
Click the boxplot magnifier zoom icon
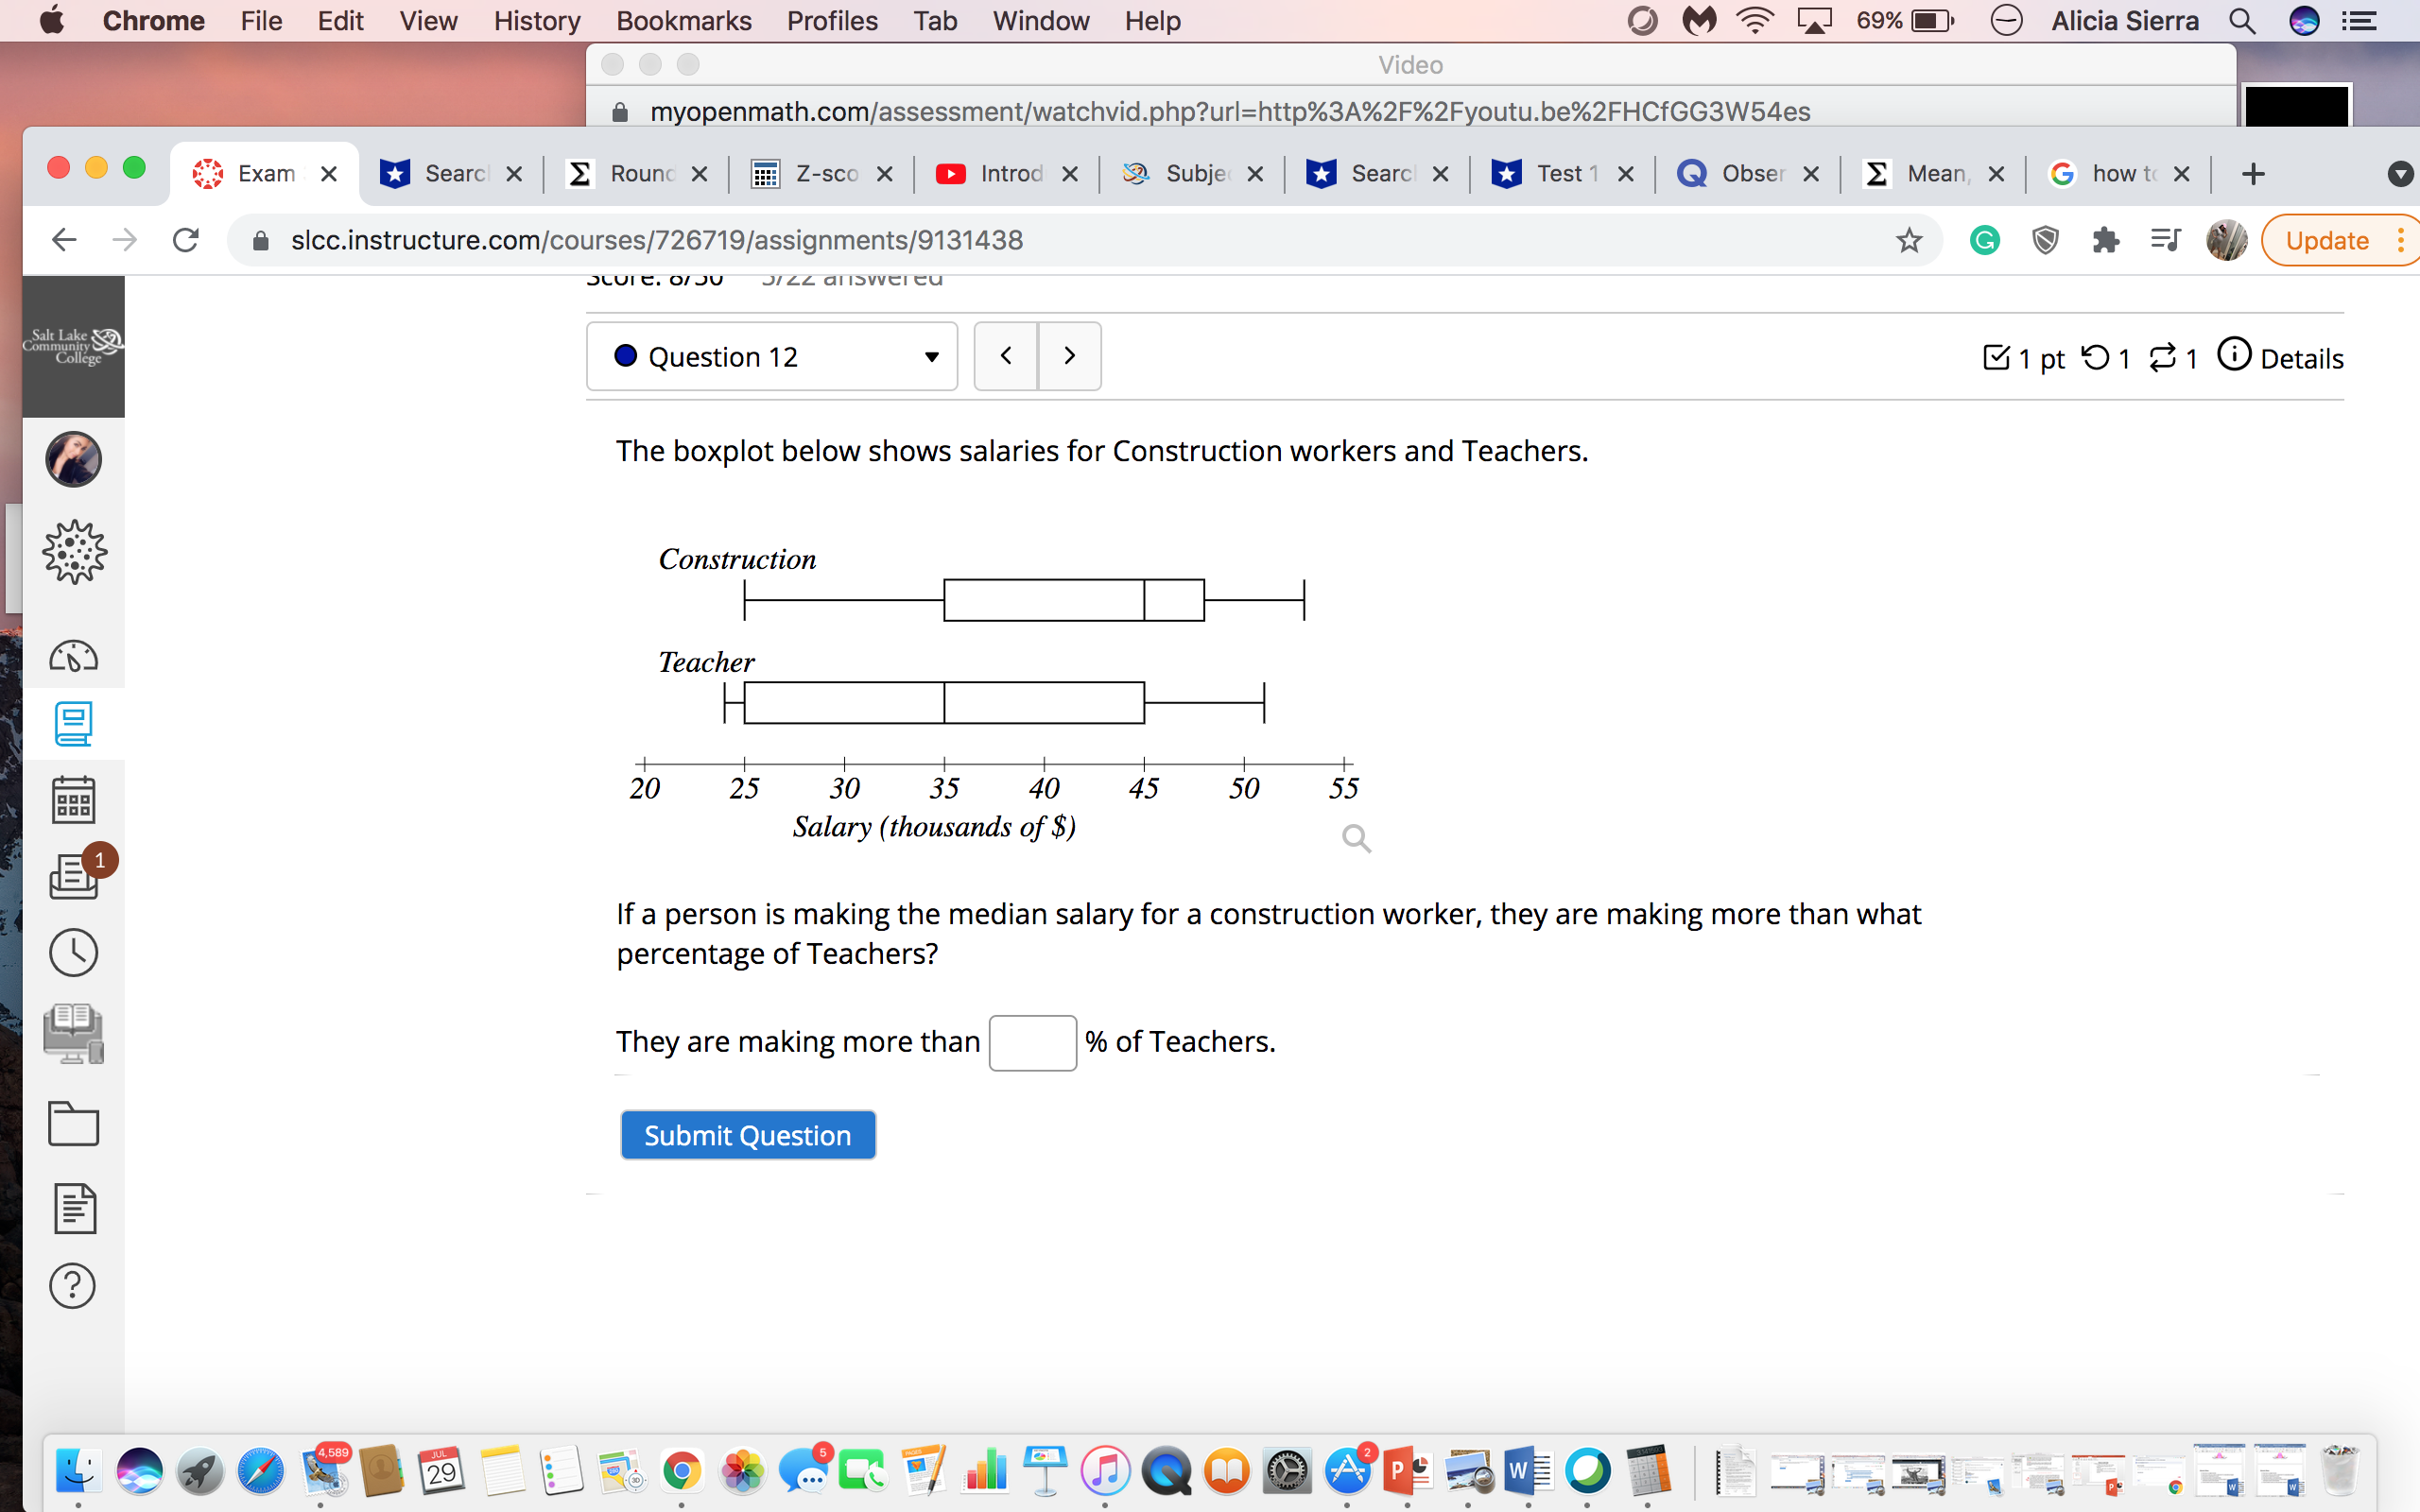[x=1356, y=838]
